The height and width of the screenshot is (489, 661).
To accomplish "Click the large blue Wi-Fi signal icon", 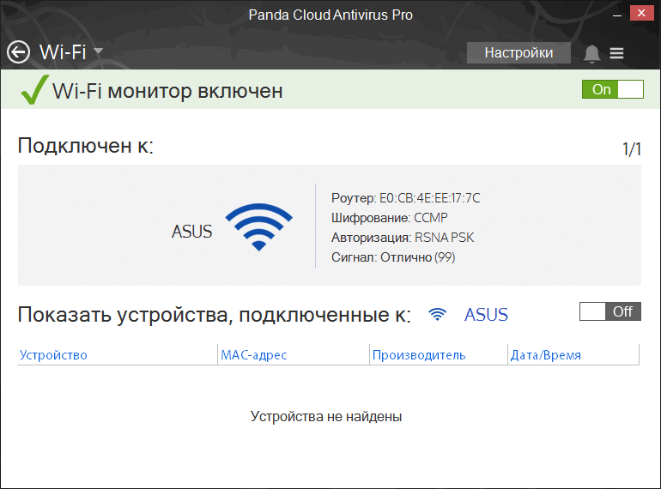I will (x=259, y=227).
